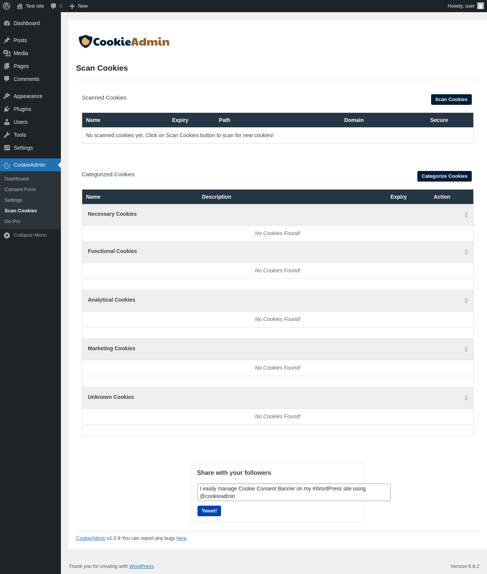The image size is (487, 574).
Task: Click the Media icon in sidebar
Action: (x=7, y=53)
